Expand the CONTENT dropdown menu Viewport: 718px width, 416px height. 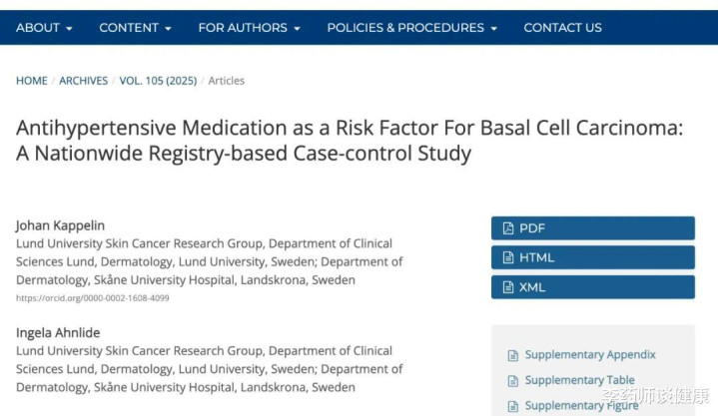pyautogui.click(x=135, y=28)
